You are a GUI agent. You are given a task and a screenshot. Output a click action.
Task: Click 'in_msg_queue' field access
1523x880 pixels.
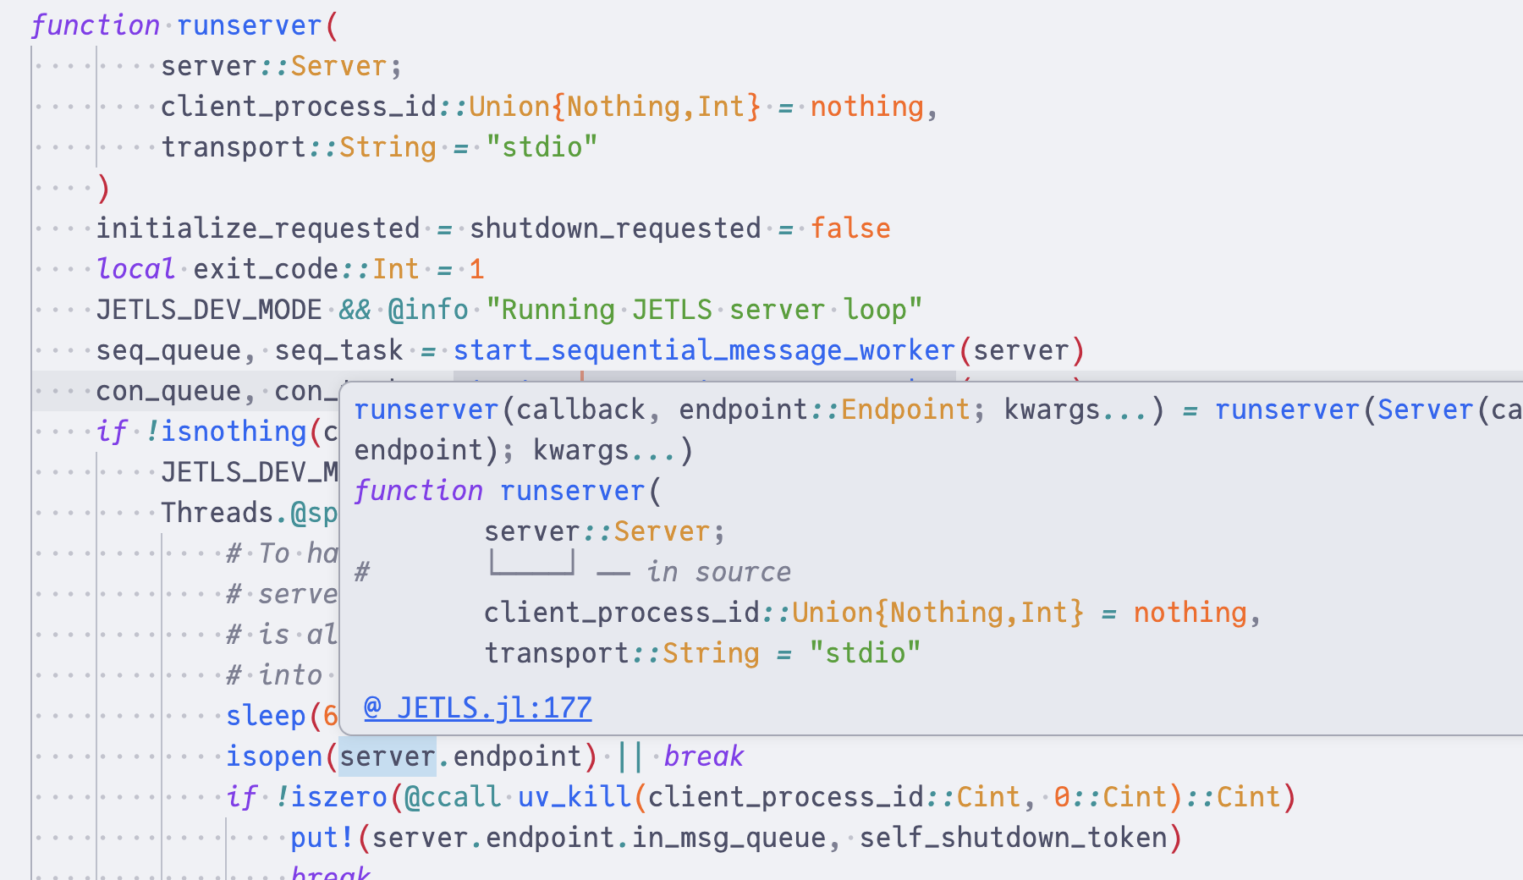point(729,838)
